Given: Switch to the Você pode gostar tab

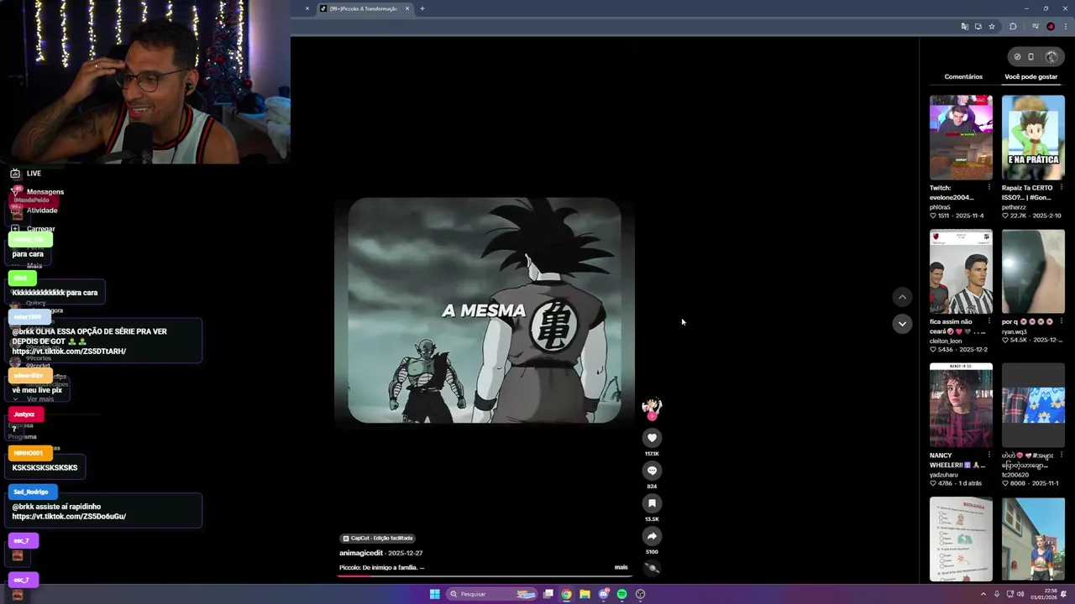Looking at the screenshot, I should 1030,76.
